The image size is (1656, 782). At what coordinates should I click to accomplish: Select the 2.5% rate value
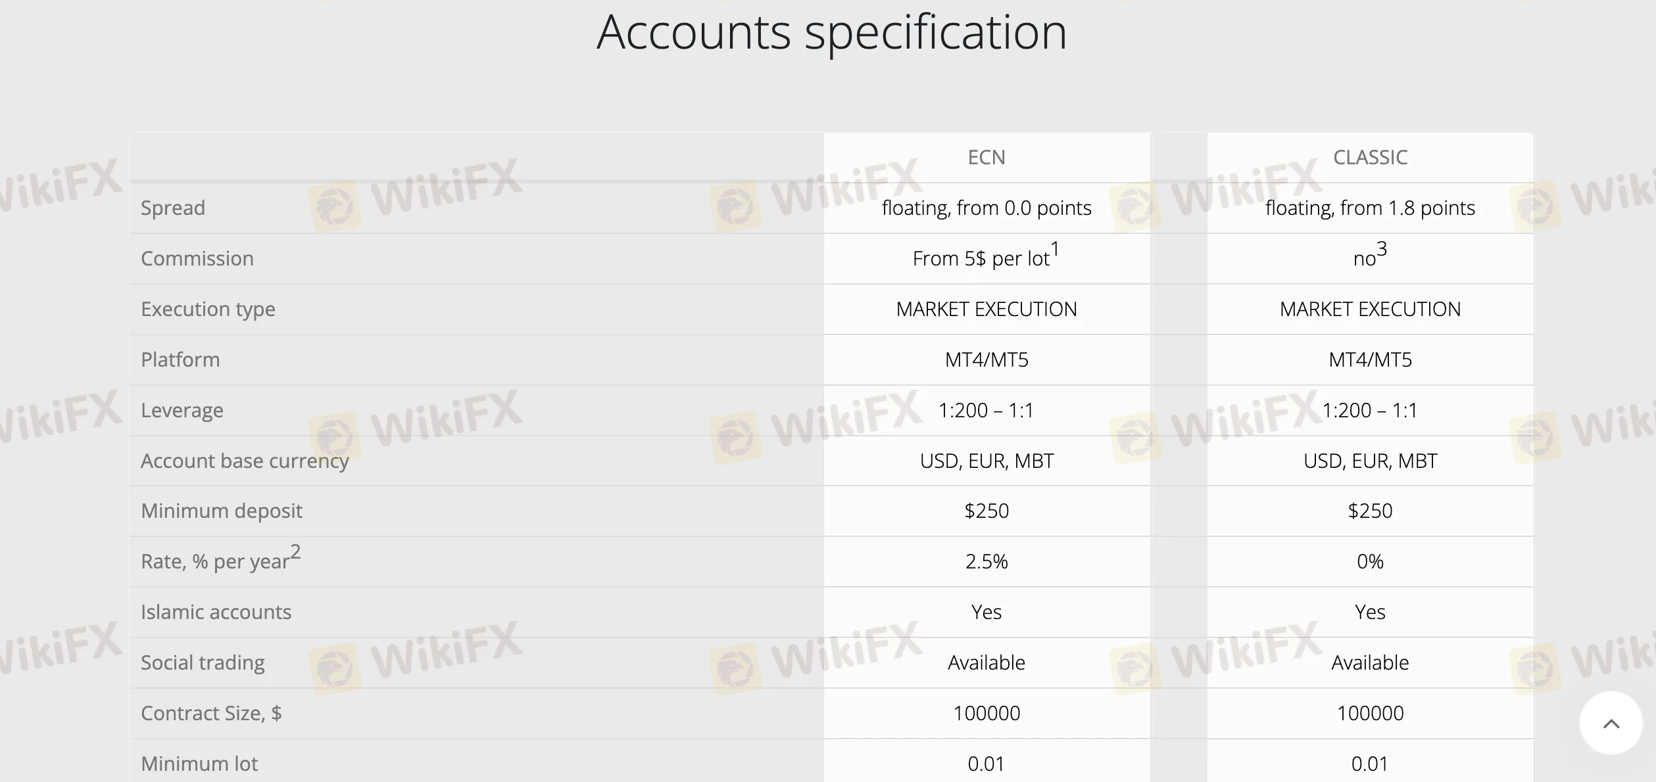(986, 561)
